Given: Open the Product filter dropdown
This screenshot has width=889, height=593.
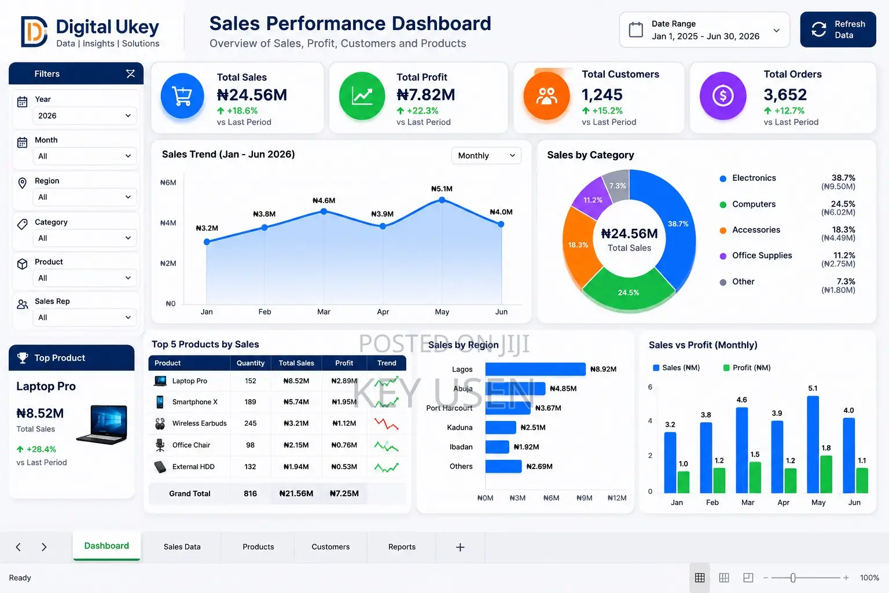Looking at the screenshot, I should coord(85,278).
